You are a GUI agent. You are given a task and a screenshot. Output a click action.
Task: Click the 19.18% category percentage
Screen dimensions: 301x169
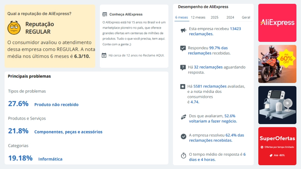(x=20, y=158)
